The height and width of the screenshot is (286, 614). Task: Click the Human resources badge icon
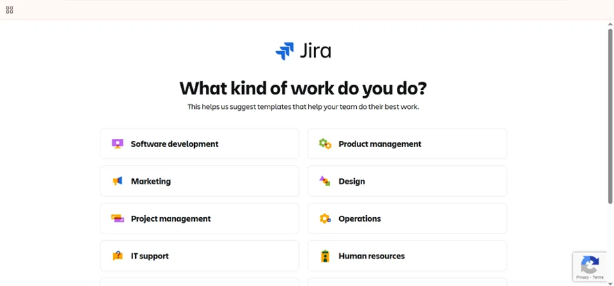[x=325, y=256]
